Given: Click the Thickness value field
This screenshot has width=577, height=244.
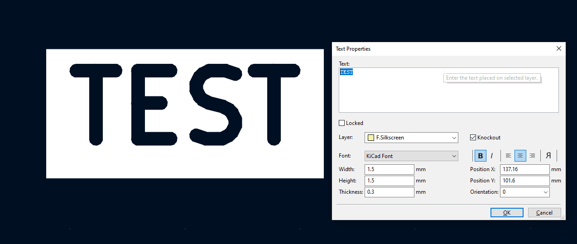Looking at the screenshot, I should click(x=389, y=192).
